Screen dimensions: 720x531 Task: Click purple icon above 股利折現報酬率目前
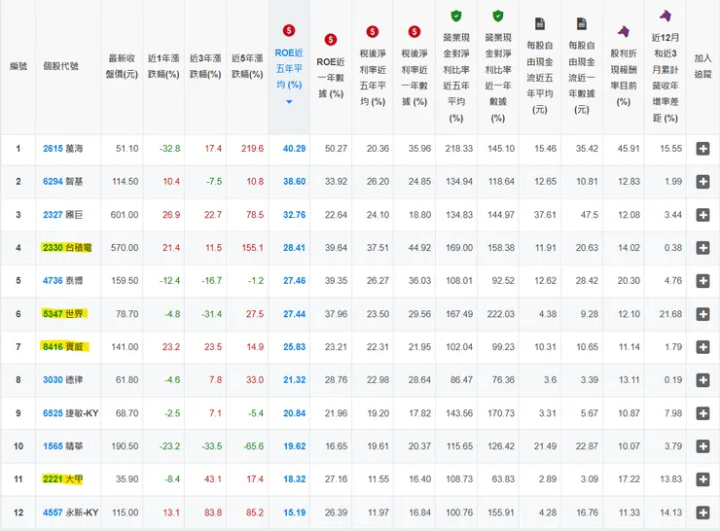[x=623, y=32]
